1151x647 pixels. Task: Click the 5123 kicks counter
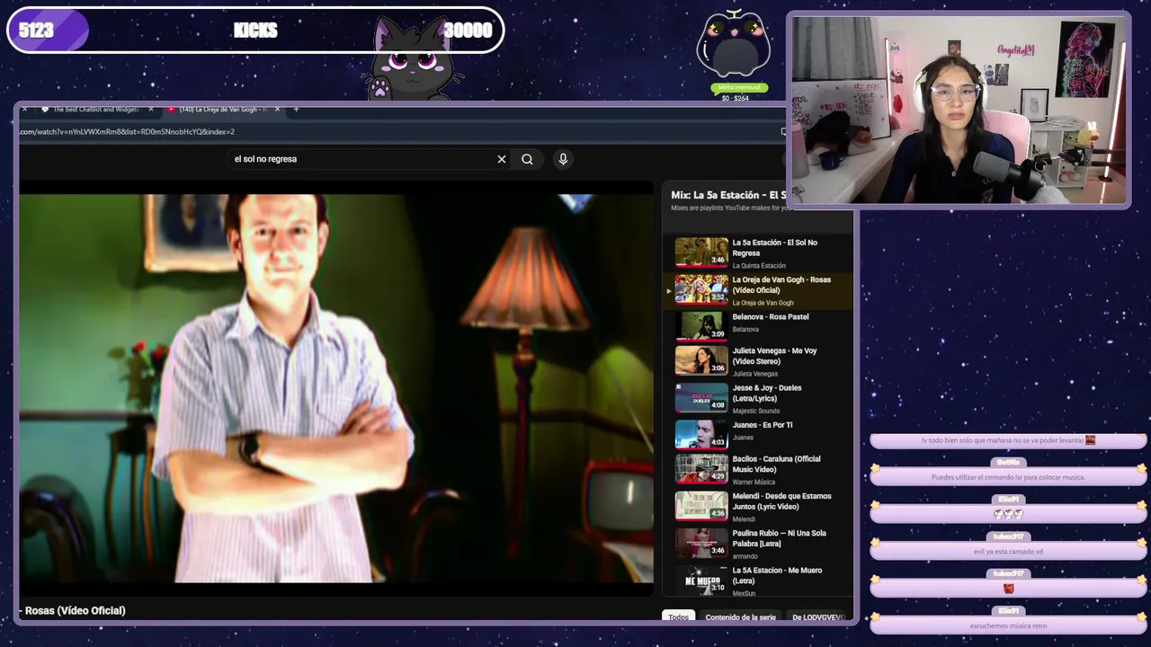pyautogui.click(x=36, y=31)
